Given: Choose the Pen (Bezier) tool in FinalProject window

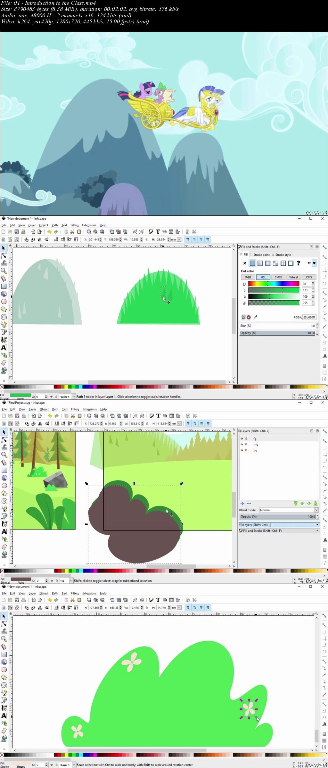Looking at the screenshot, I should [4, 516].
